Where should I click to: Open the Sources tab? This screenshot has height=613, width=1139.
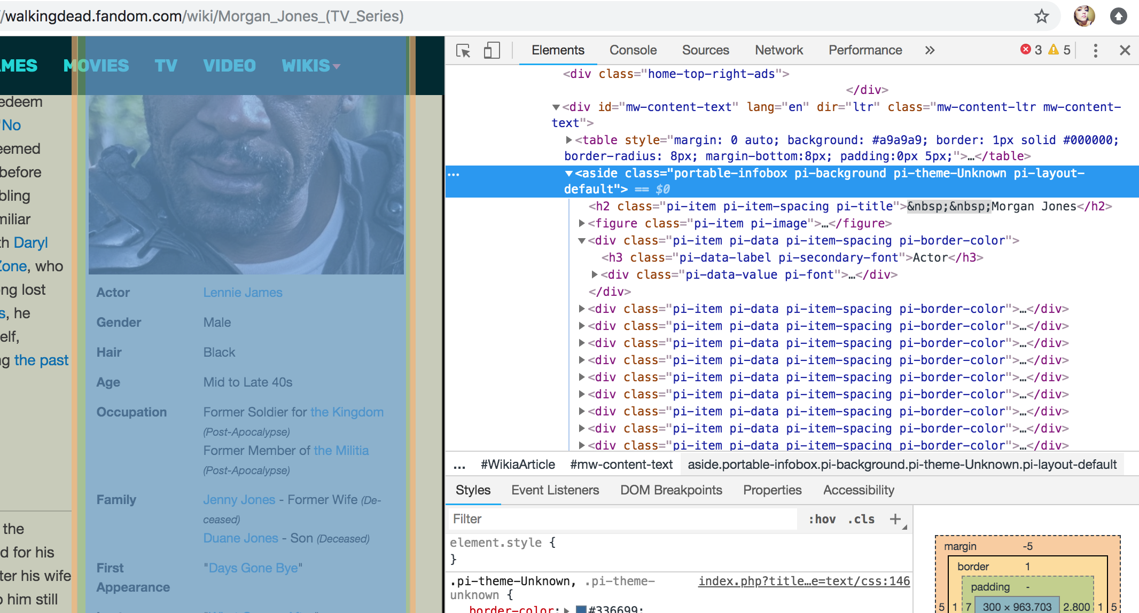pos(705,50)
